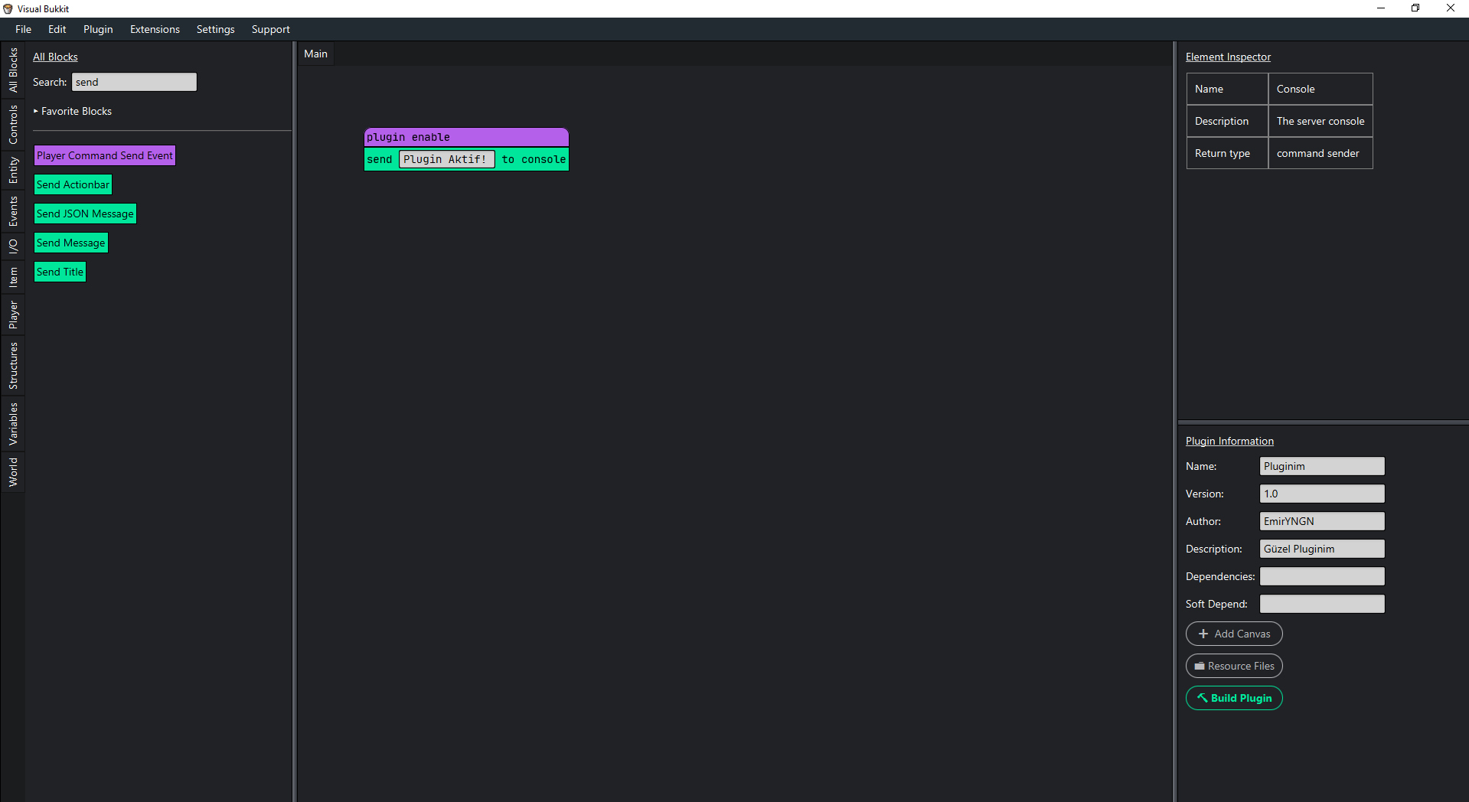Switch to the All Blocks side tab
1469x802 pixels.
coord(13,70)
